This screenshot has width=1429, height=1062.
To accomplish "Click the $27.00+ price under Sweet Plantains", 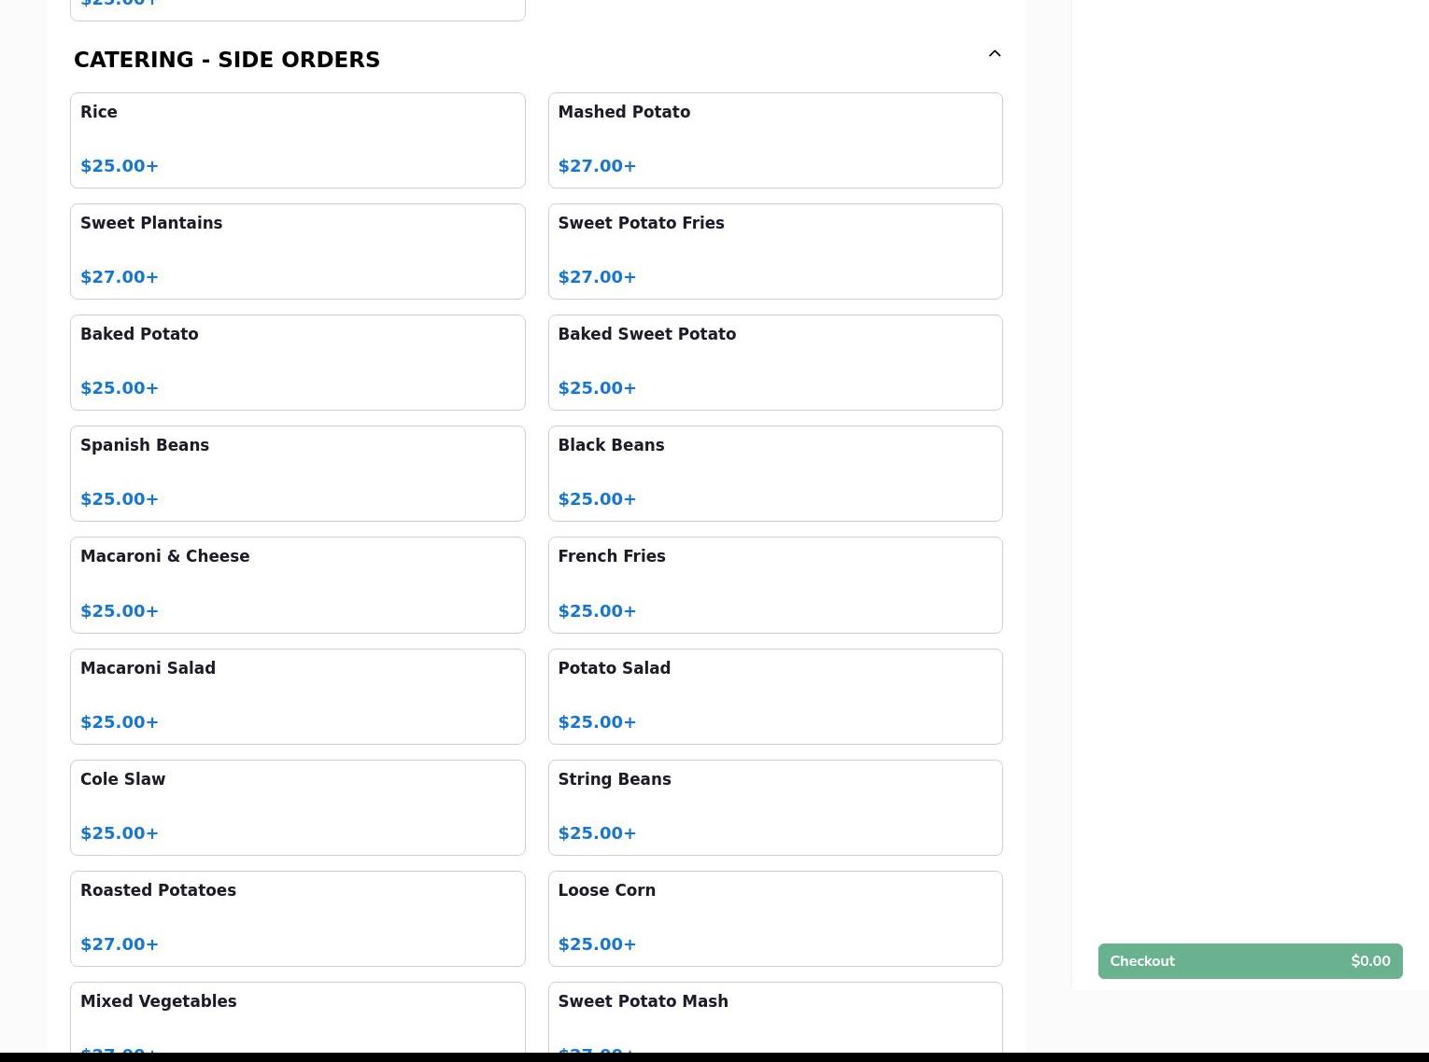I will click(120, 277).
